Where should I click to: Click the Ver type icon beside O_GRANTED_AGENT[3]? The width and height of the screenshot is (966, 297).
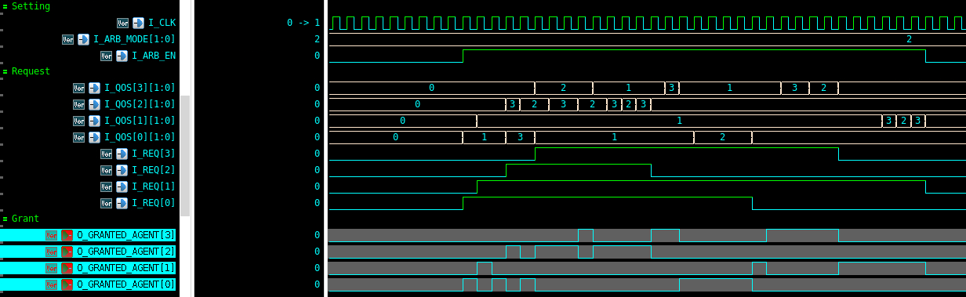(52, 235)
